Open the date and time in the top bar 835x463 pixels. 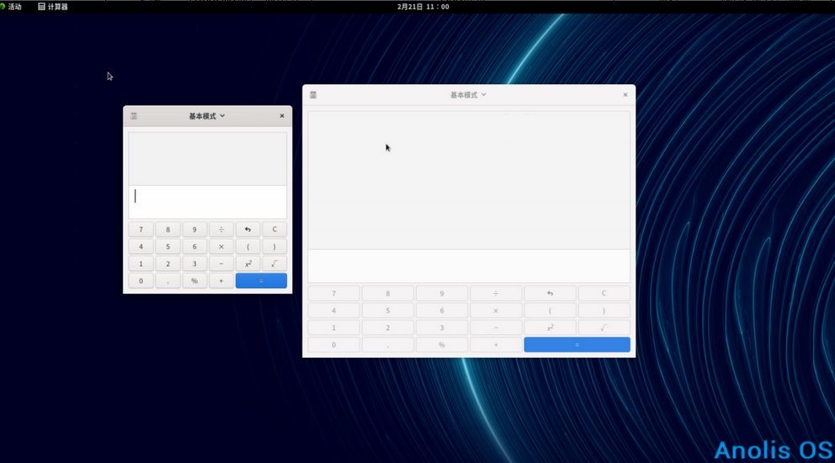click(423, 7)
